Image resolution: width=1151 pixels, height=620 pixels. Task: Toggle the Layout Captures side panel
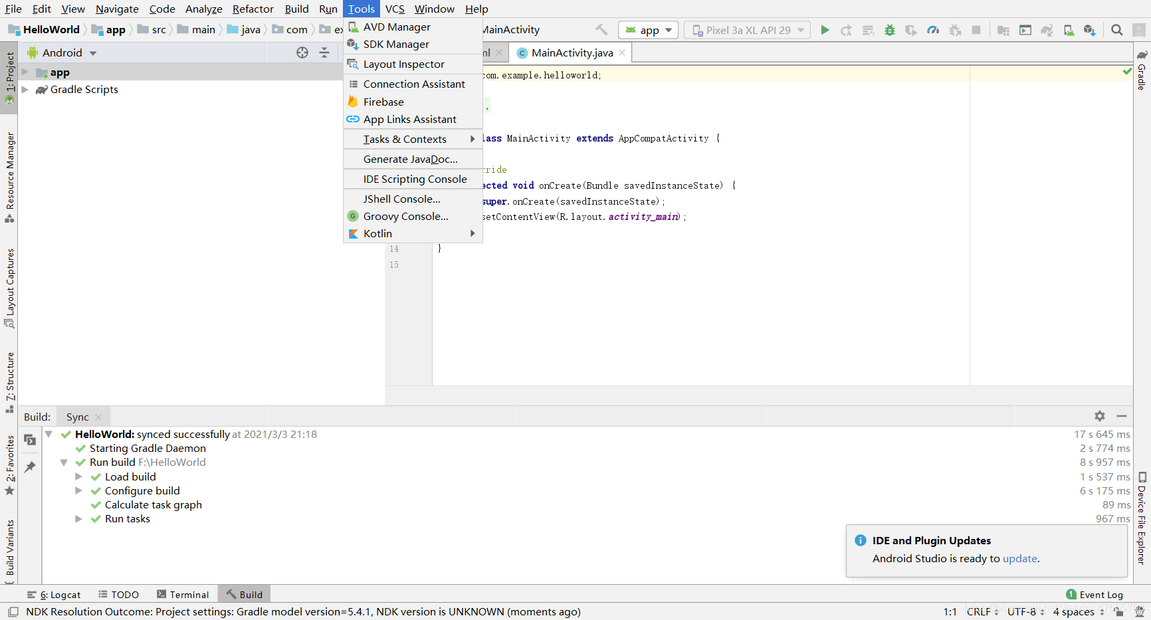(x=9, y=288)
